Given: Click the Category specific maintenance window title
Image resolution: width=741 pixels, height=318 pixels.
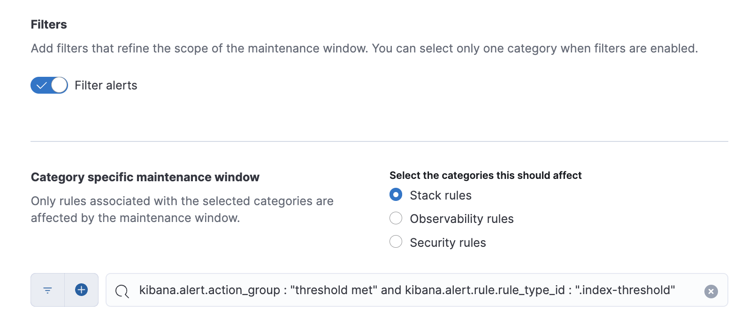Looking at the screenshot, I should click(x=145, y=177).
